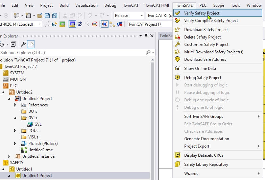The height and width of the screenshot is (180, 265).
Task: Click the Hide Disabled Items eye icon
Action: pyautogui.click(x=120, y=24)
